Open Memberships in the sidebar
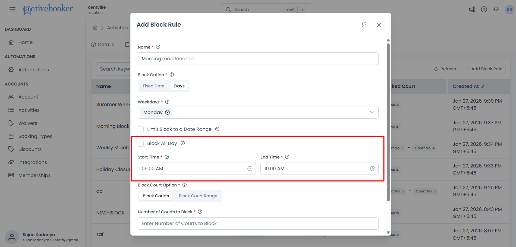This screenshot has height=247, width=516. 34,175
